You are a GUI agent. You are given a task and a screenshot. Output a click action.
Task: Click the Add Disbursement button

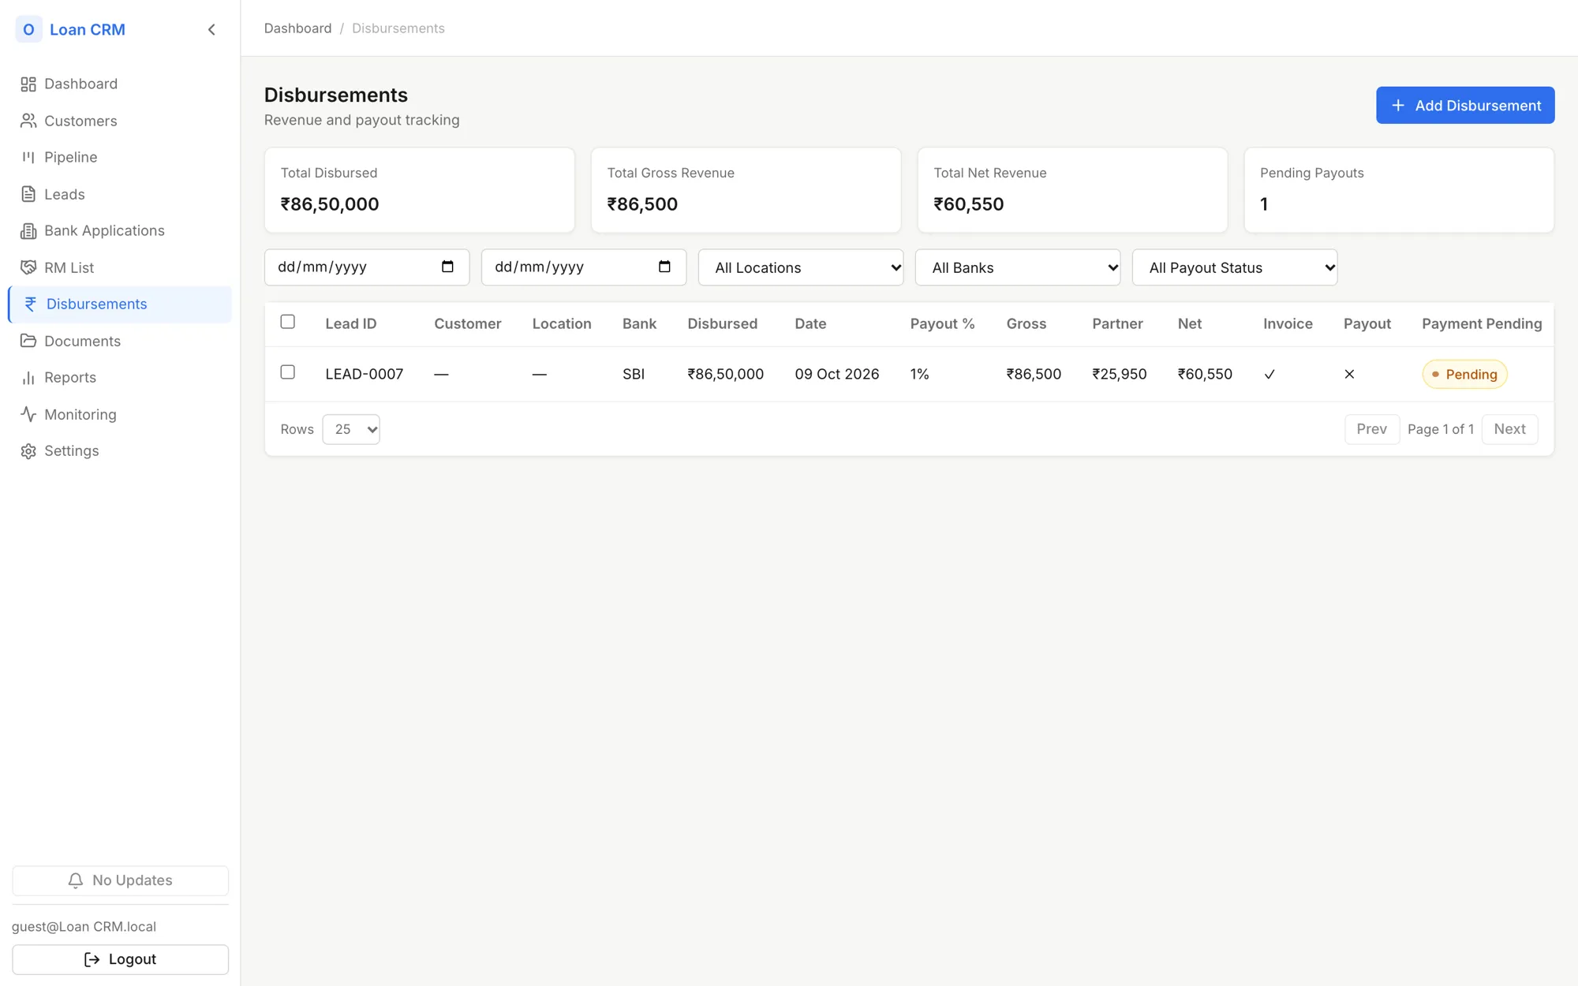pyautogui.click(x=1465, y=105)
